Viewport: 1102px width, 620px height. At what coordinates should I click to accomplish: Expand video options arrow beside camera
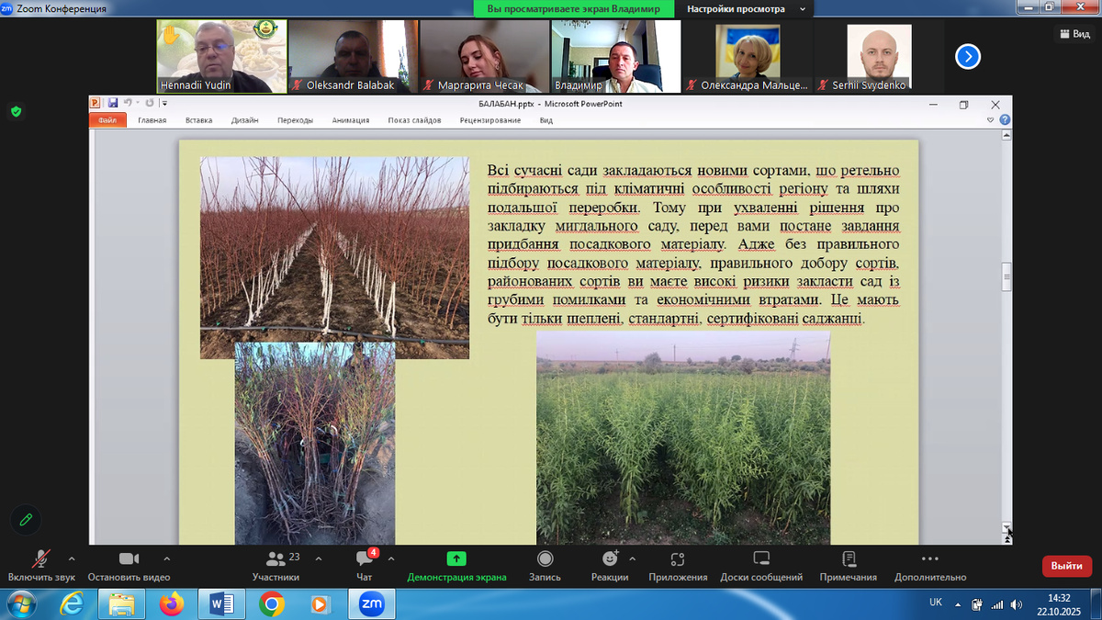coord(166,558)
